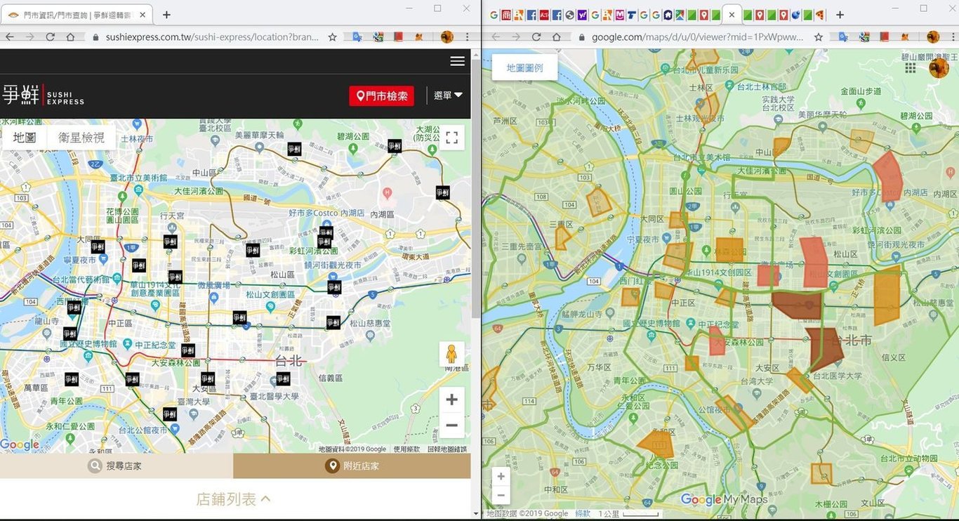
Task: Click the home button in My Maps window
Action: [556, 37]
